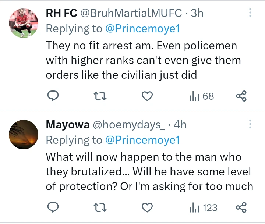Screen dimensions: 265x224
Task: Open more options on RH FC's tweet
Action: 250,13
